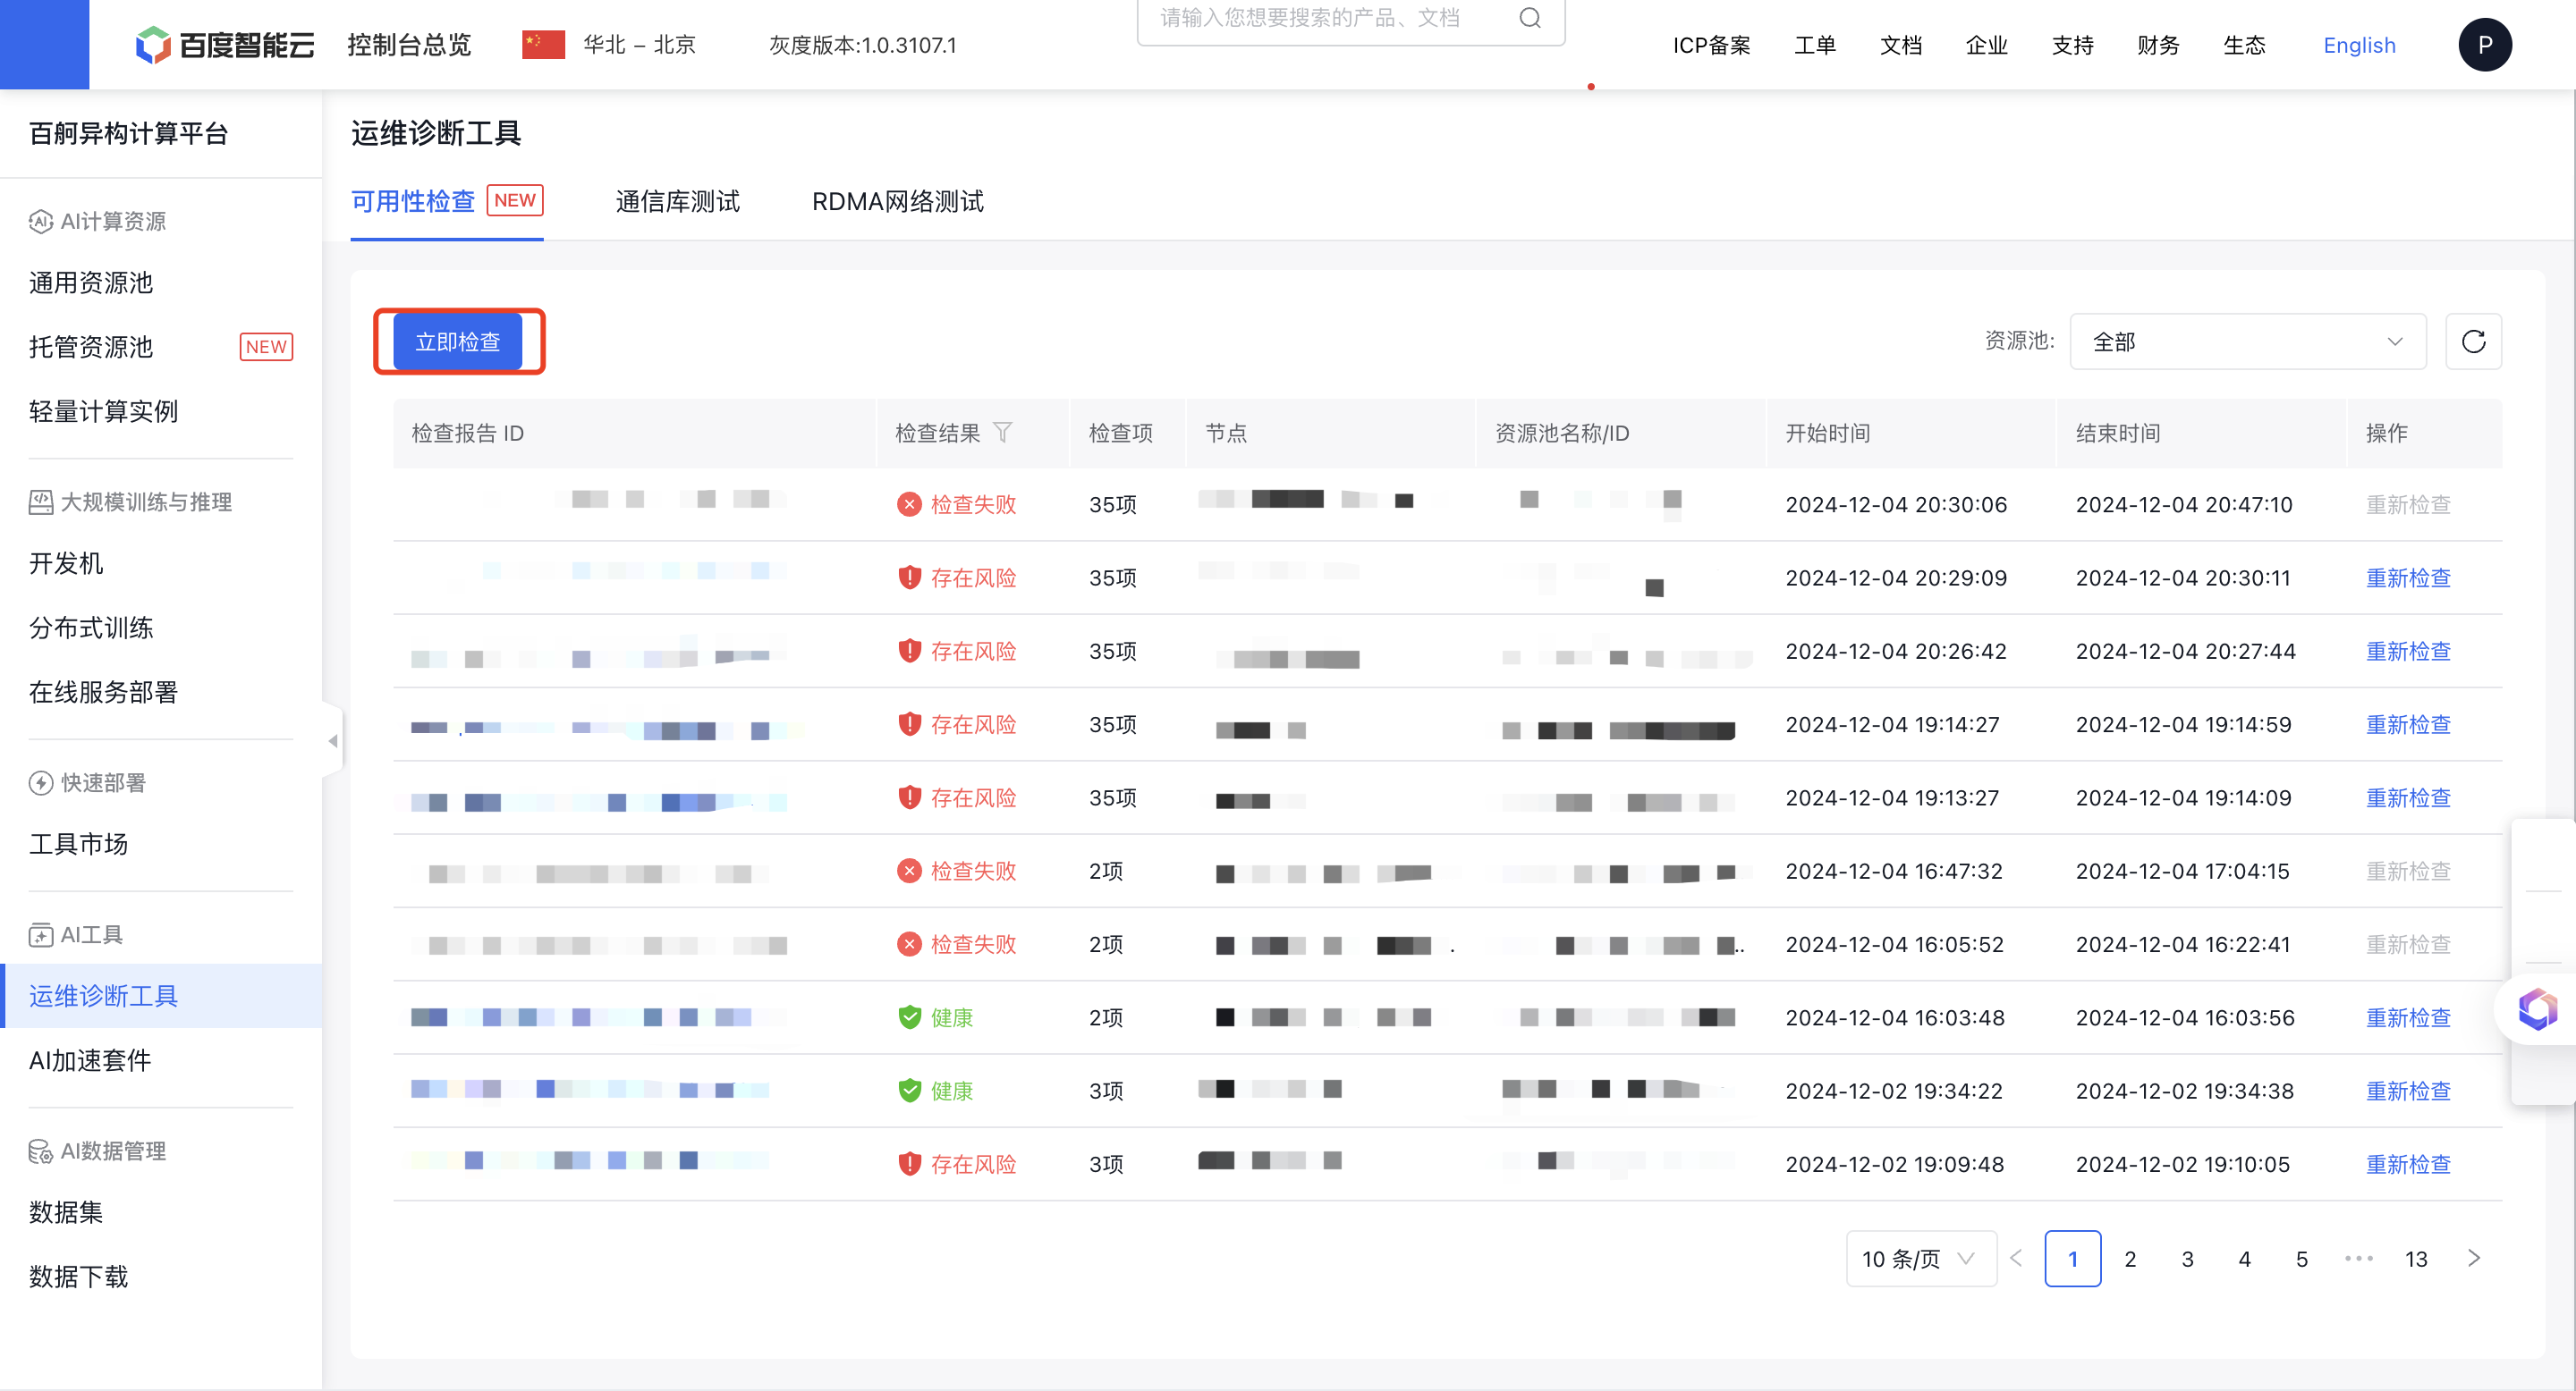Click the floating AI assistant icon

pyautogui.click(x=2537, y=1009)
